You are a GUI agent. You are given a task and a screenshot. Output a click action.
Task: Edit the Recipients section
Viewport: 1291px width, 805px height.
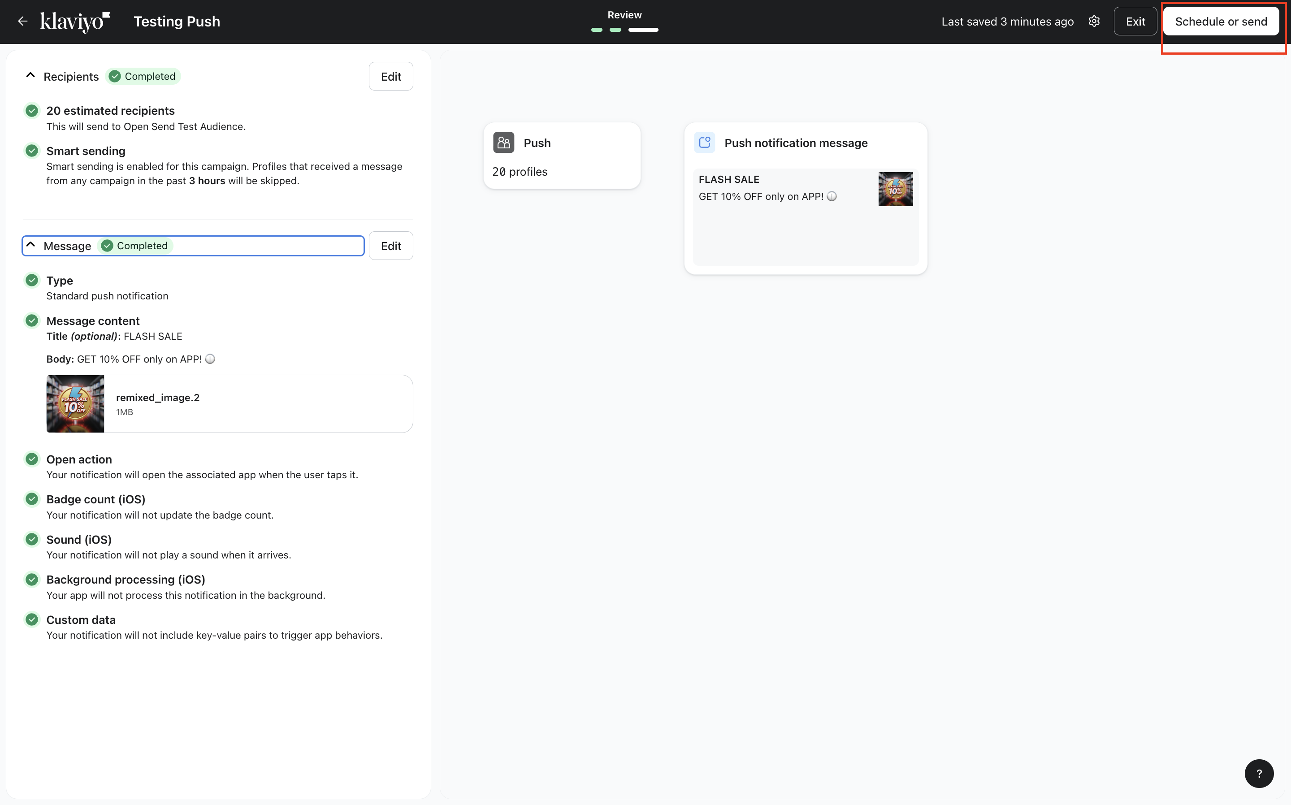click(391, 76)
